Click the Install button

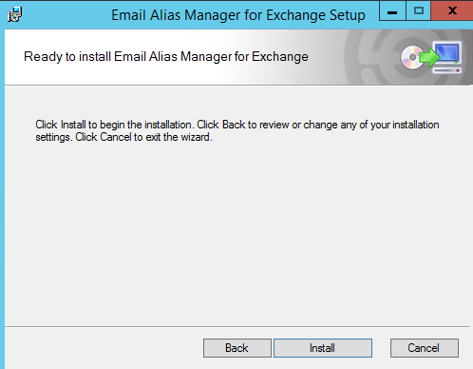click(323, 348)
